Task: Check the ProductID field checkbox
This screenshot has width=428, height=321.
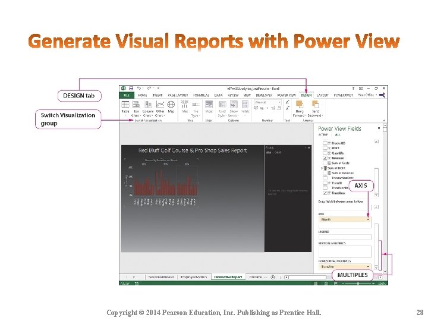Action: click(325, 143)
